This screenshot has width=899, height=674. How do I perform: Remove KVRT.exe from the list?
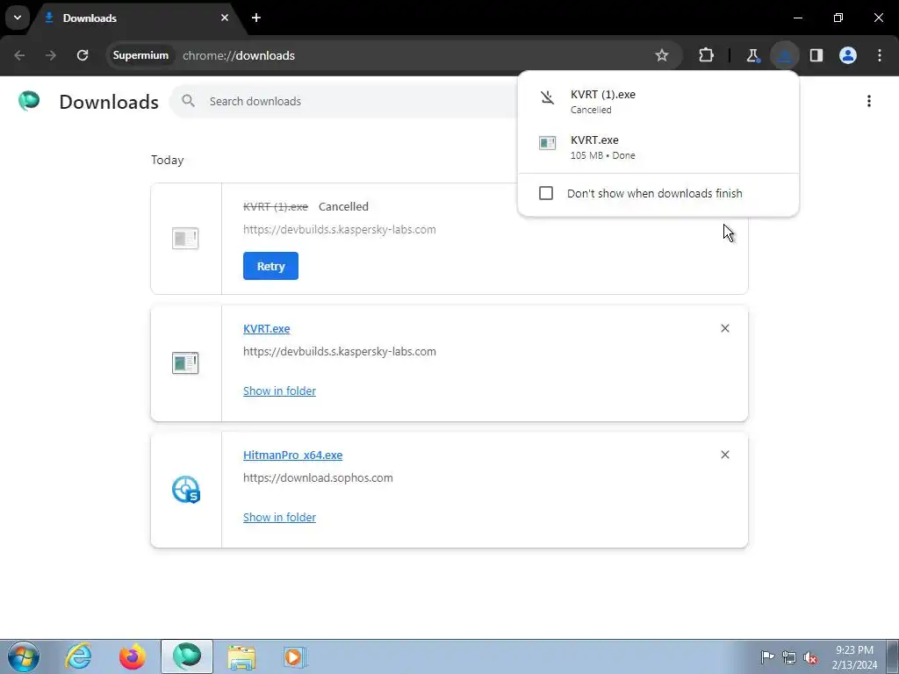[x=724, y=328]
